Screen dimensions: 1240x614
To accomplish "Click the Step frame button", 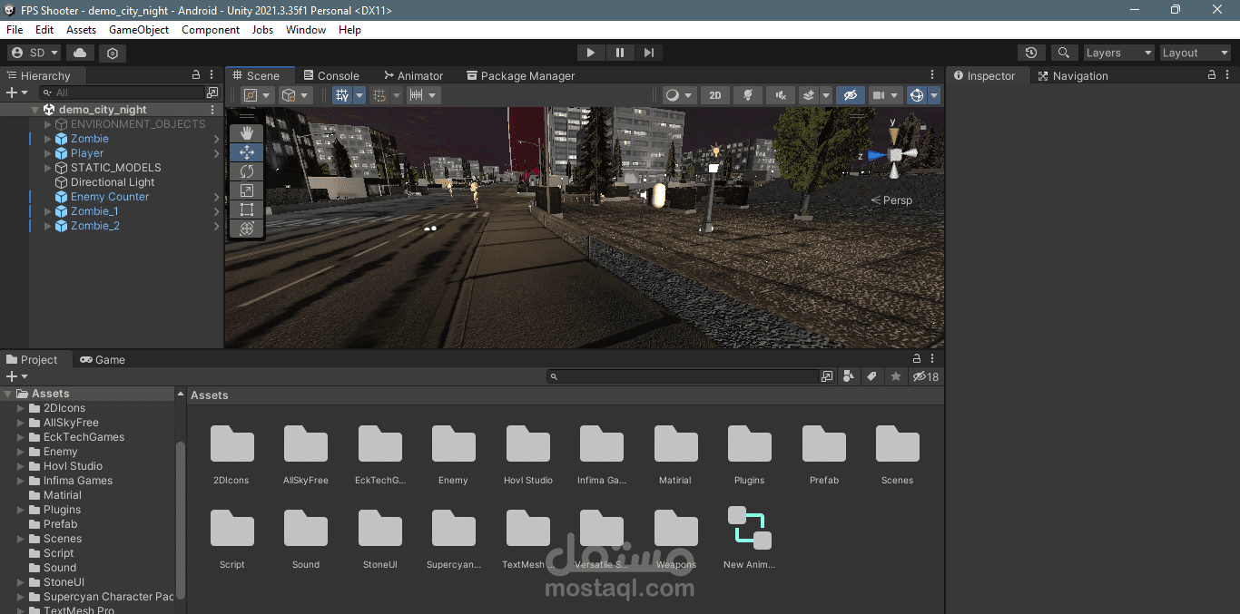I will [648, 53].
